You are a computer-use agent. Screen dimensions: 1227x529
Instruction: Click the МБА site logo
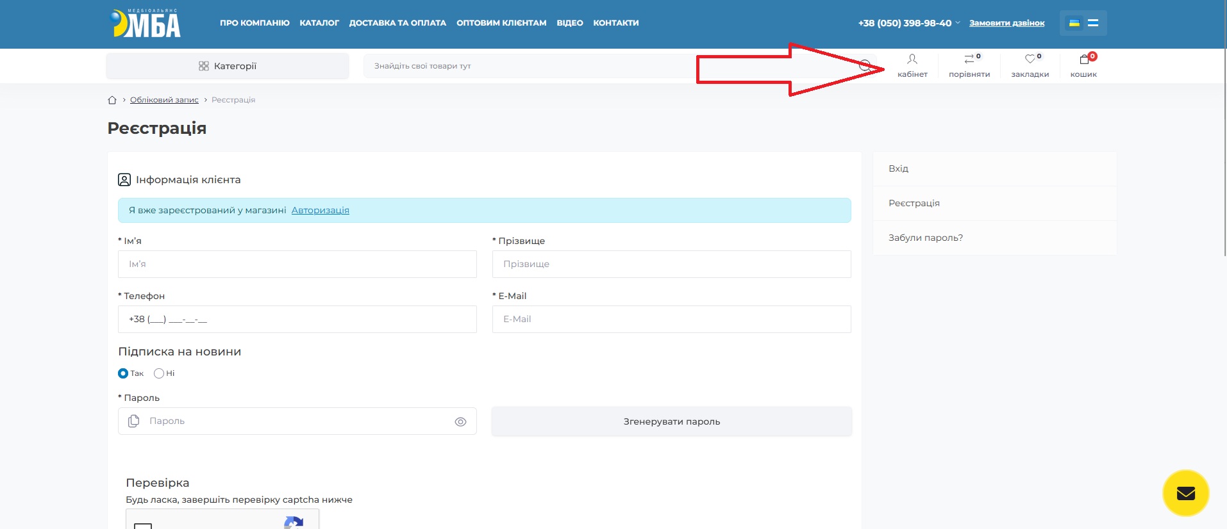tap(146, 24)
